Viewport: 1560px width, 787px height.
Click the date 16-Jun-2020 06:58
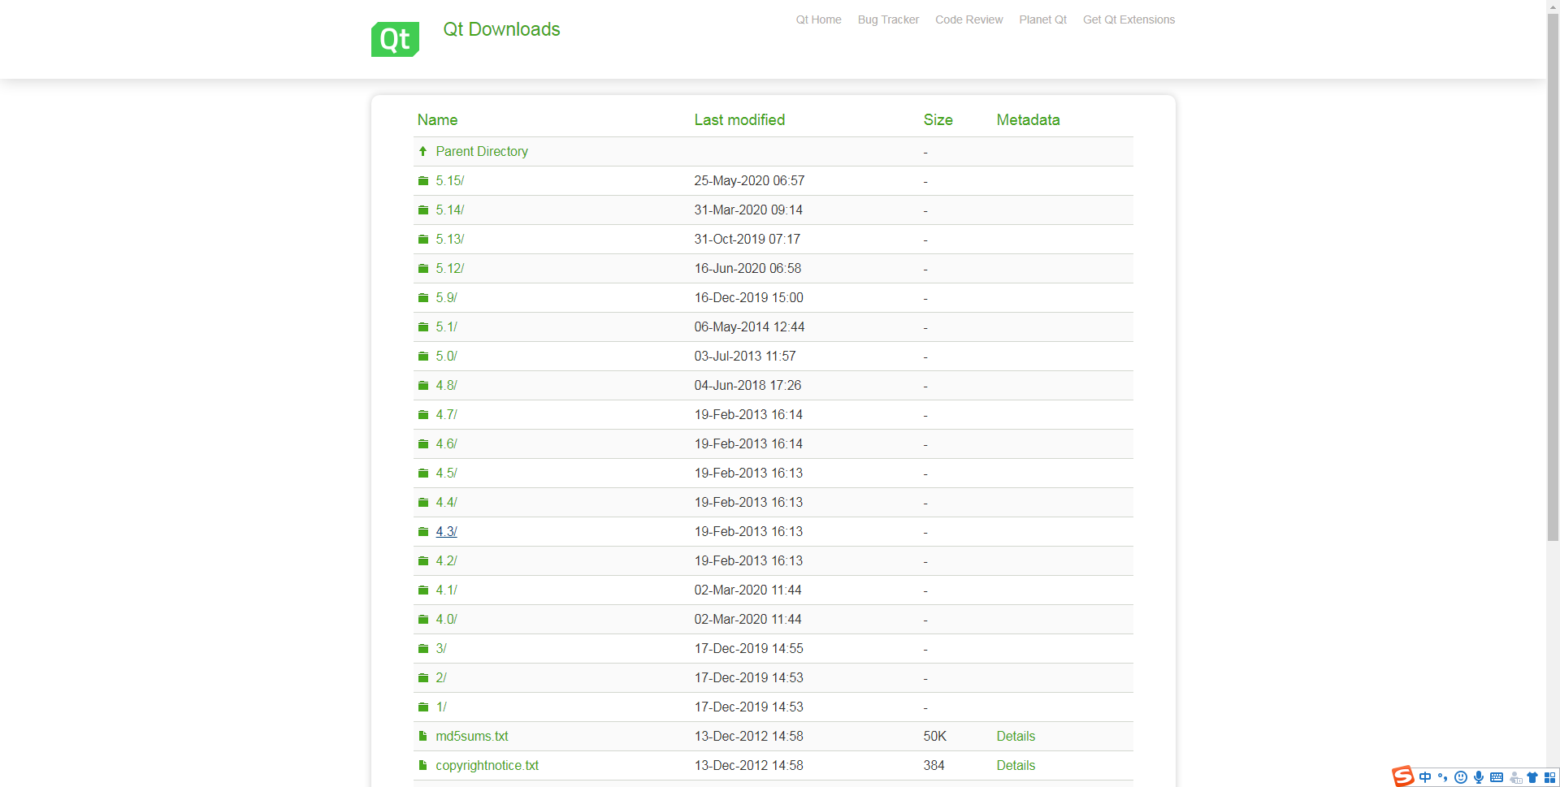pos(747,268)
